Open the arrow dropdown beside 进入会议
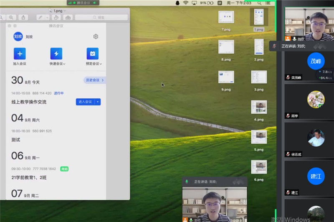Viewport: 334px width, 222px height. [x=98, y=102]
